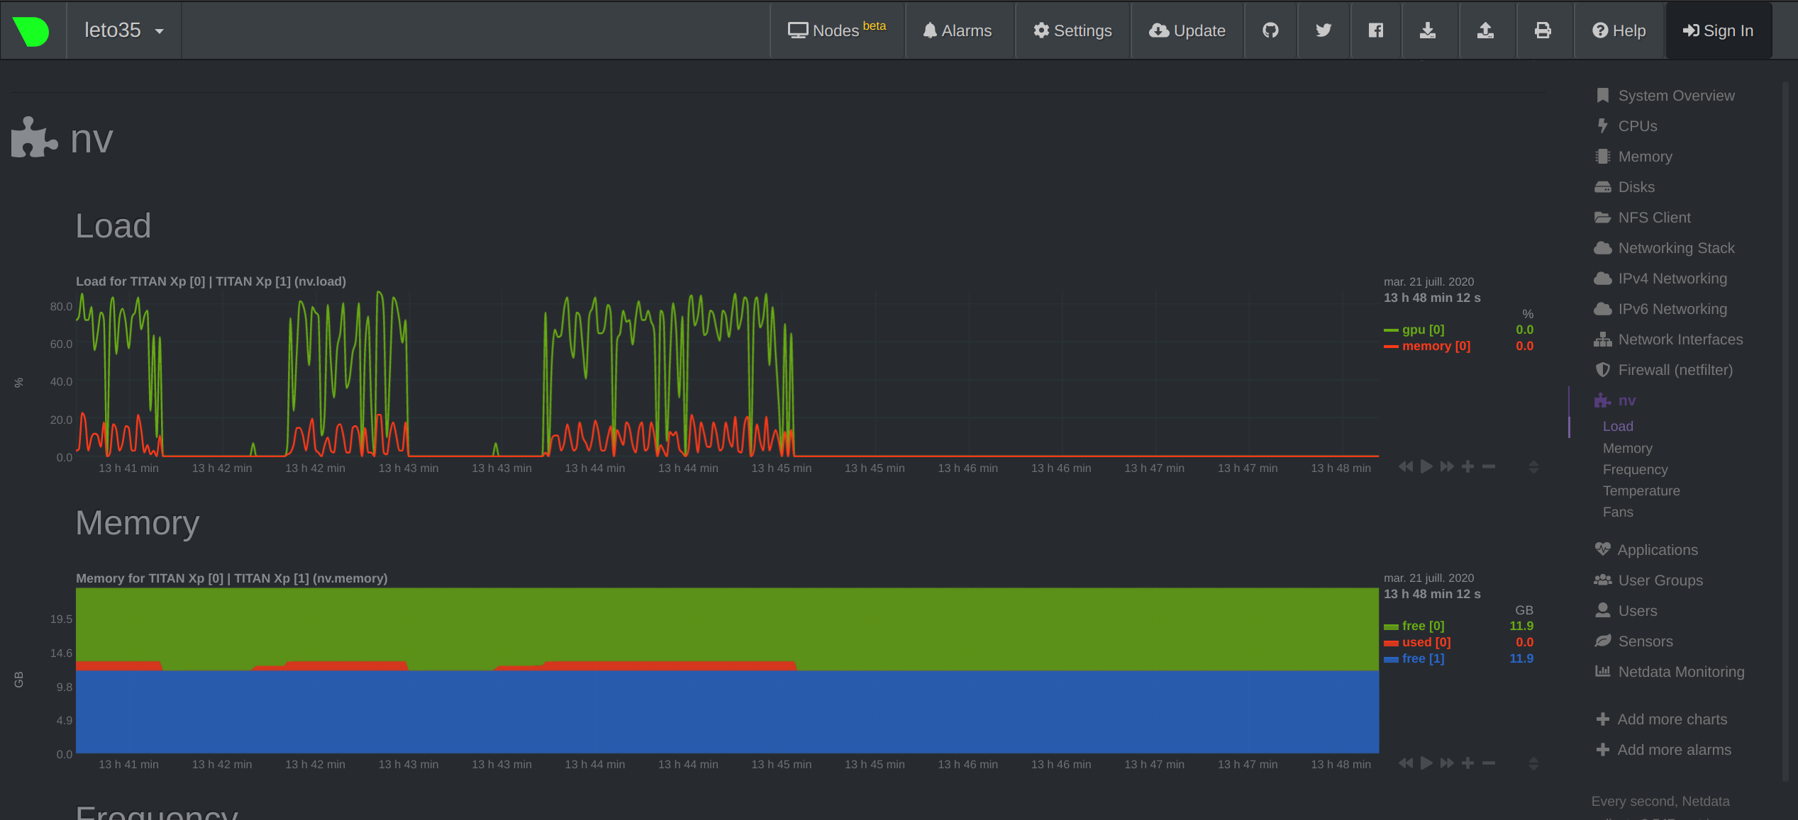The width and height of the screenshot is (1798, 820).
Task: Grab the Memory chart resize handle
Action: (x=1533, y=763)
